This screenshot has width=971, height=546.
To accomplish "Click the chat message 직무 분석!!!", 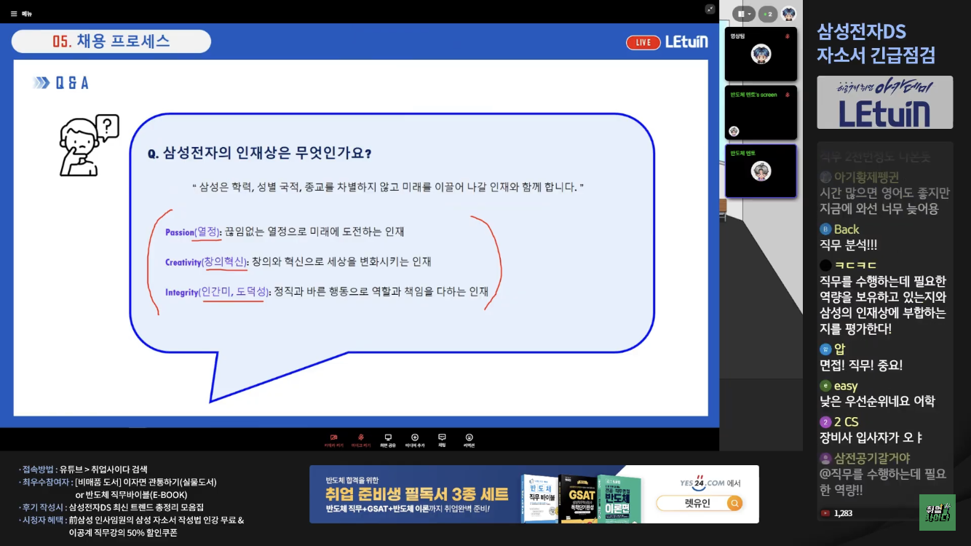I will pos(849,245).
